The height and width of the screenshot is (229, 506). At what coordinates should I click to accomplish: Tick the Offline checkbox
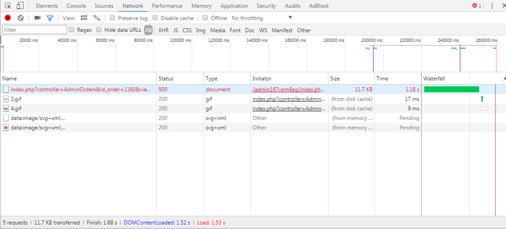click(x=205, y=18)
